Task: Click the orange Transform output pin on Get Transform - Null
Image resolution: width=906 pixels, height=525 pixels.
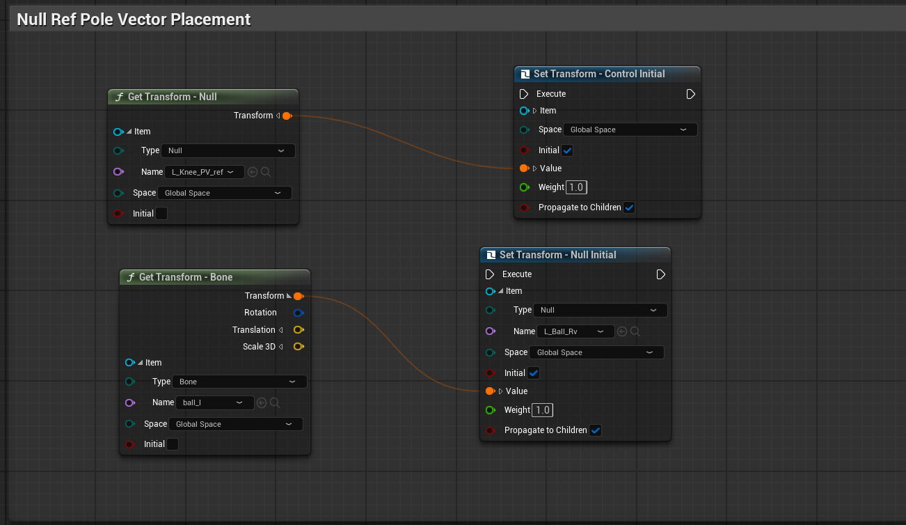Action: [287, 116]
